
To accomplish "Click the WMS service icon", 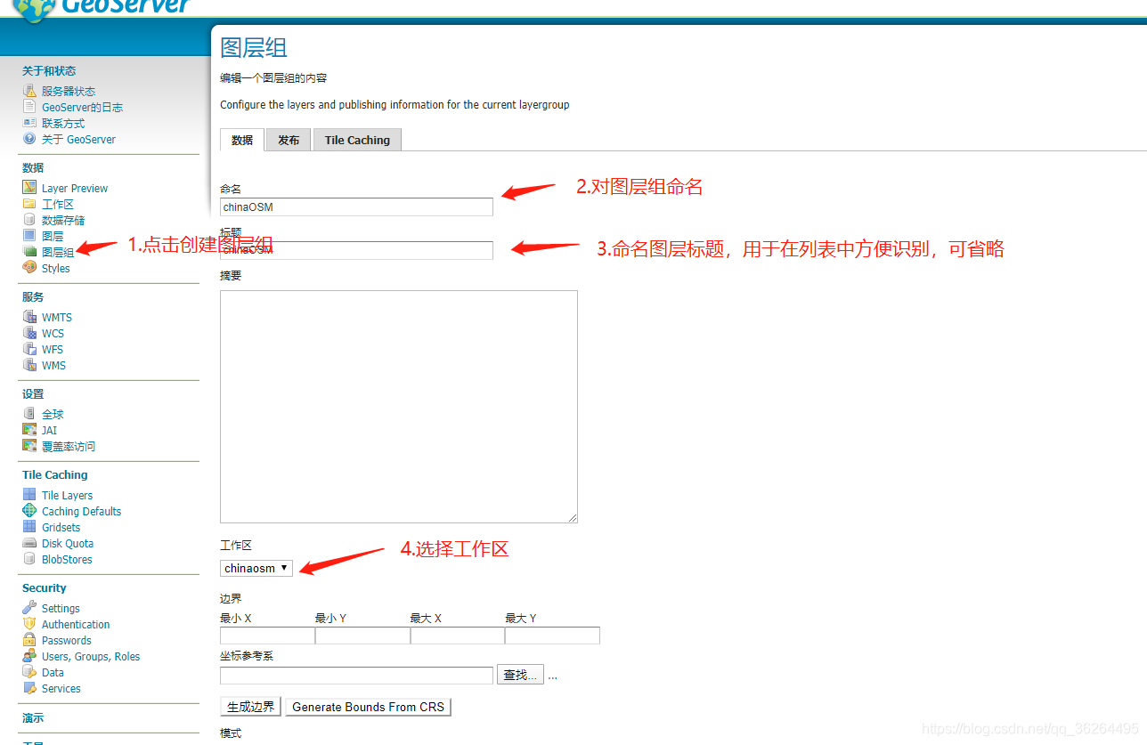I will tap(29, 365).
